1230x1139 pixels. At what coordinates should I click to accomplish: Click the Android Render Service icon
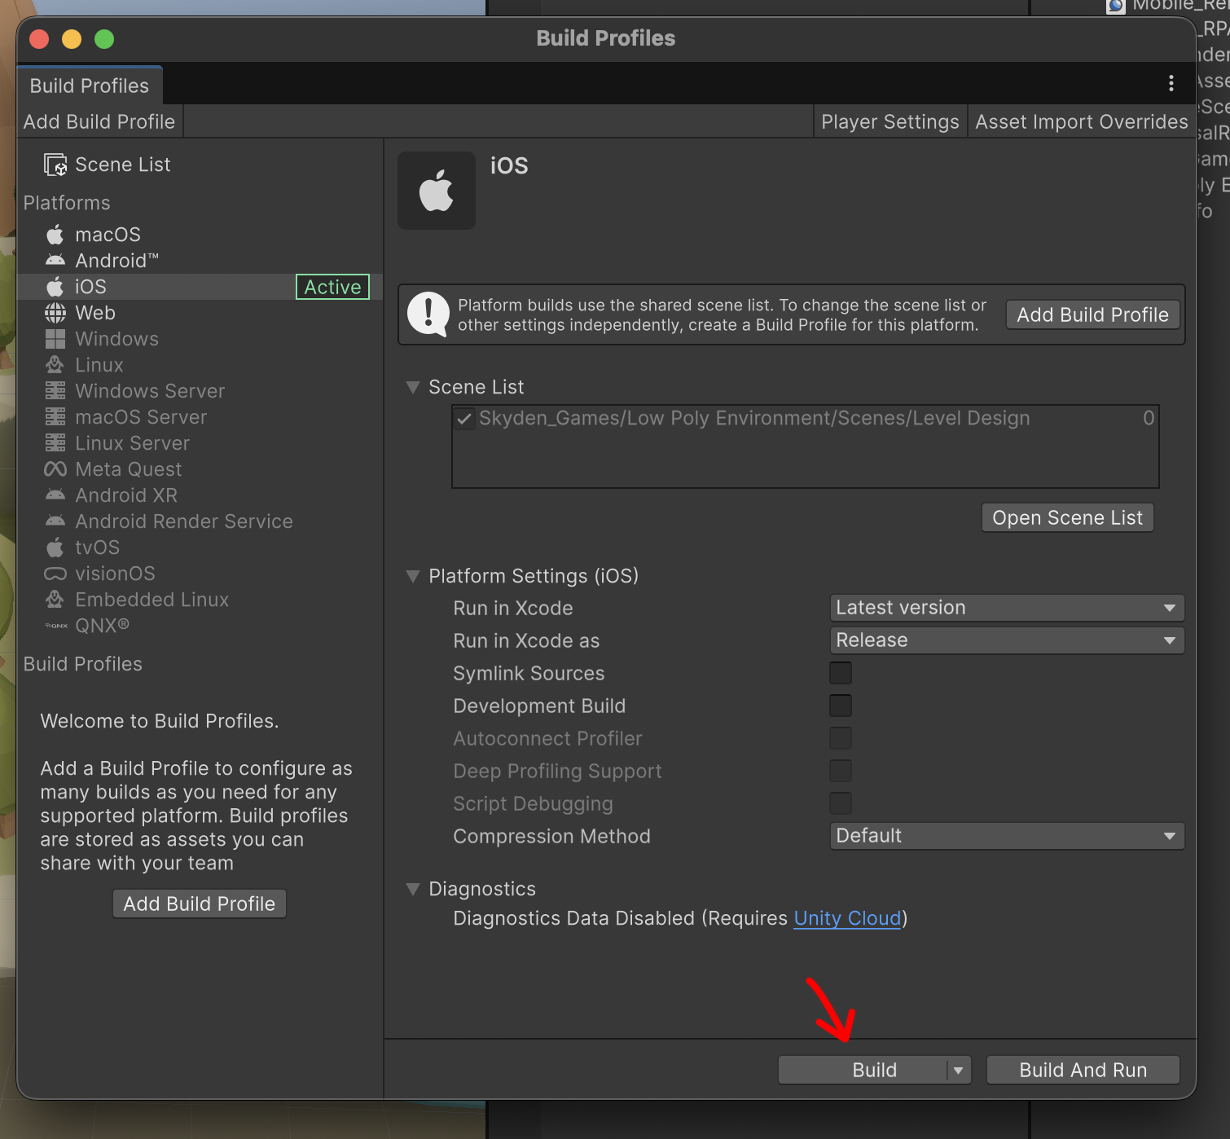[x=55, y=521]
